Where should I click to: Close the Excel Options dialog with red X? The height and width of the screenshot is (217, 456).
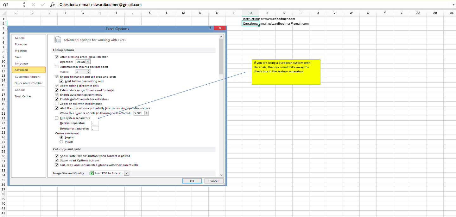220,28
